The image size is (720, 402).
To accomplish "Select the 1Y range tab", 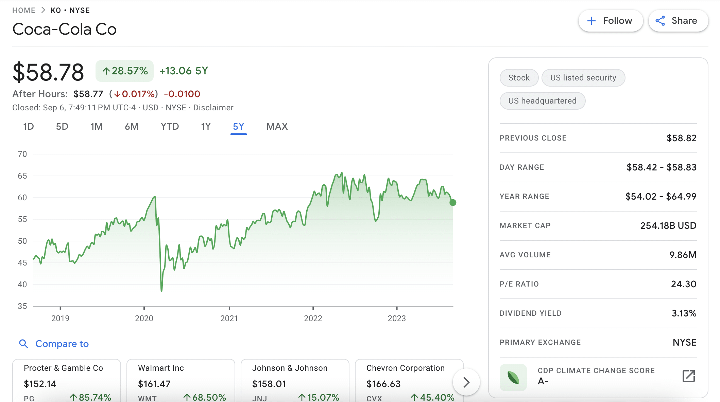I will 206,127.
